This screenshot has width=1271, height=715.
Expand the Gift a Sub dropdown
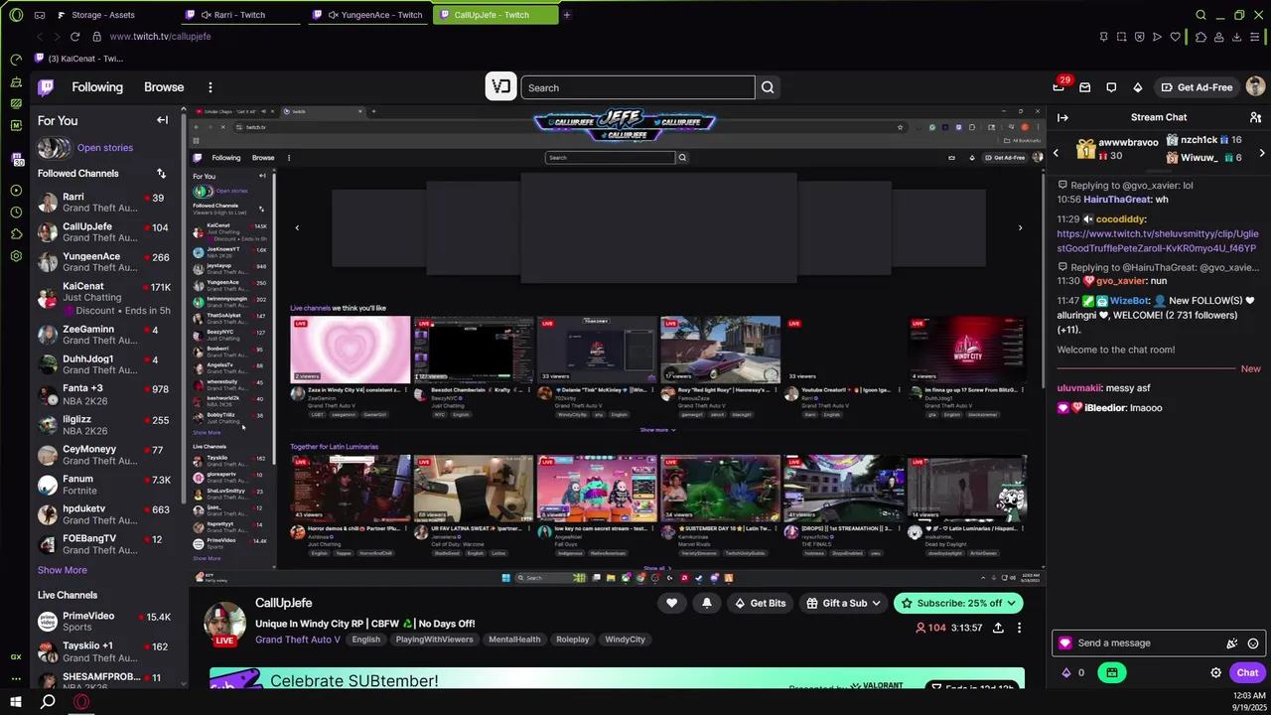(844, 603)
